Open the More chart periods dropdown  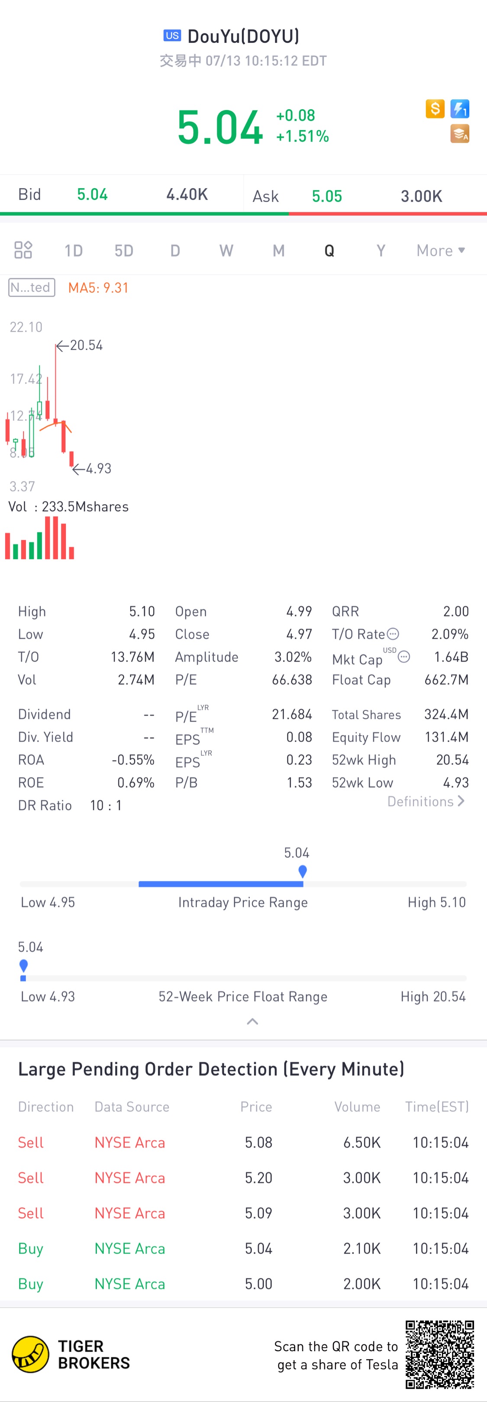[x=441, y=251]
